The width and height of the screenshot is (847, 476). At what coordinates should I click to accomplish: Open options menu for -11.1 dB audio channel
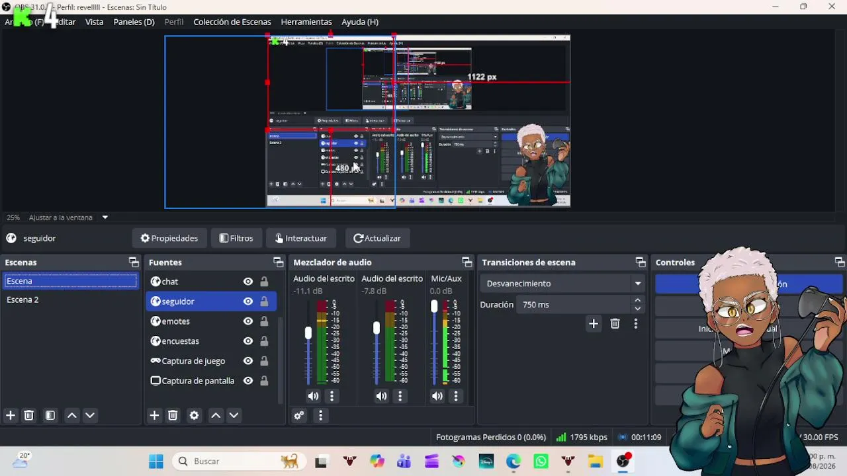332,396
